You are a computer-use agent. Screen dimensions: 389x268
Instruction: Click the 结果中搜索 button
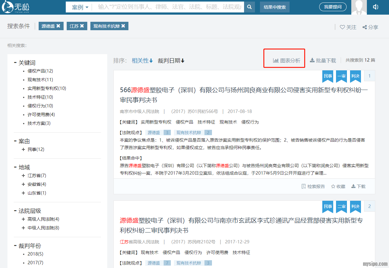tap(275, 7)
